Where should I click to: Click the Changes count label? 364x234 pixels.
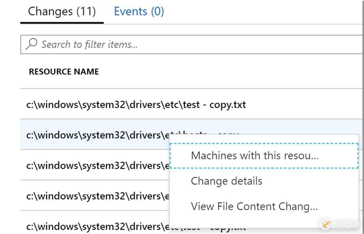pos(62,11)
